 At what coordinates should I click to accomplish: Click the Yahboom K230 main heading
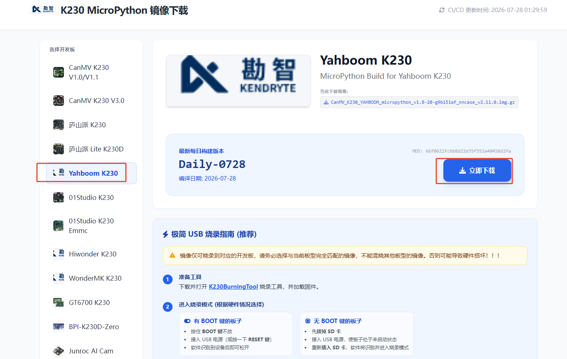click(x=366, y=60)
